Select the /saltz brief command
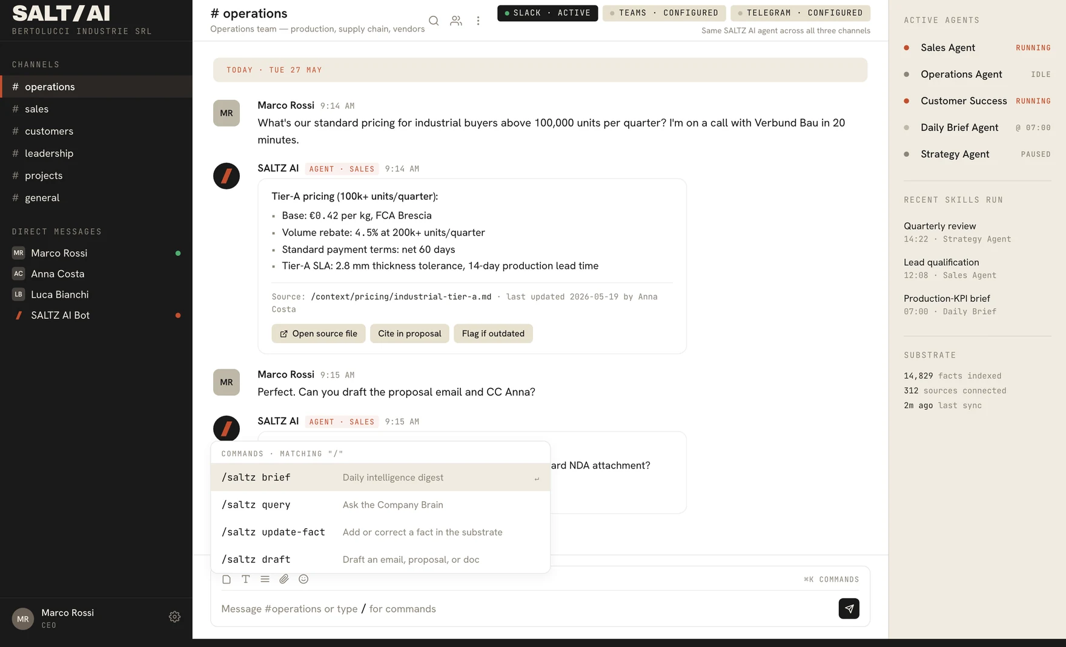This screenshot has height=647, width=1066. [380, 478]
